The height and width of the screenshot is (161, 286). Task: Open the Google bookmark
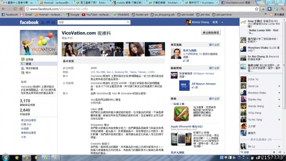pos(72,15)
